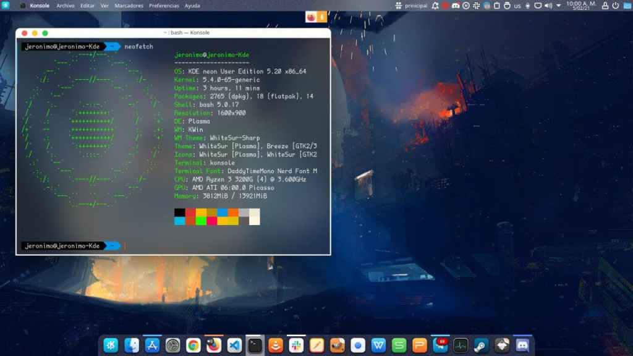Click the red swatch in neofetch palette
Screen dimensions: 633x356
(190, 213)
